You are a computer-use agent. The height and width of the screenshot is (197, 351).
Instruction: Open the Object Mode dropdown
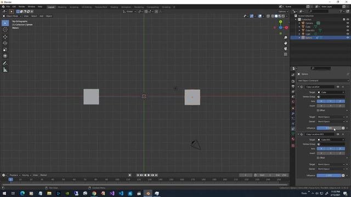coord(12,16)
